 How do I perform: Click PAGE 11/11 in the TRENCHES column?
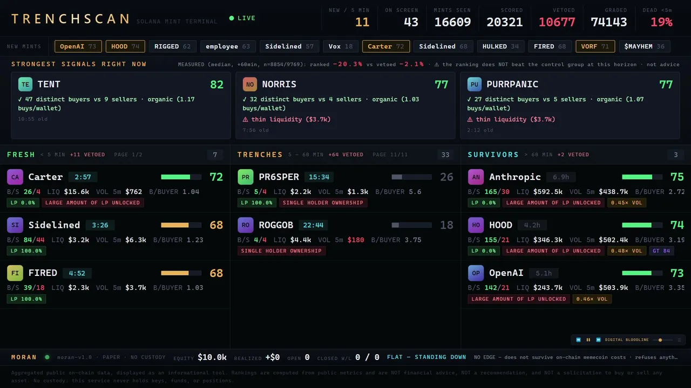390,155
